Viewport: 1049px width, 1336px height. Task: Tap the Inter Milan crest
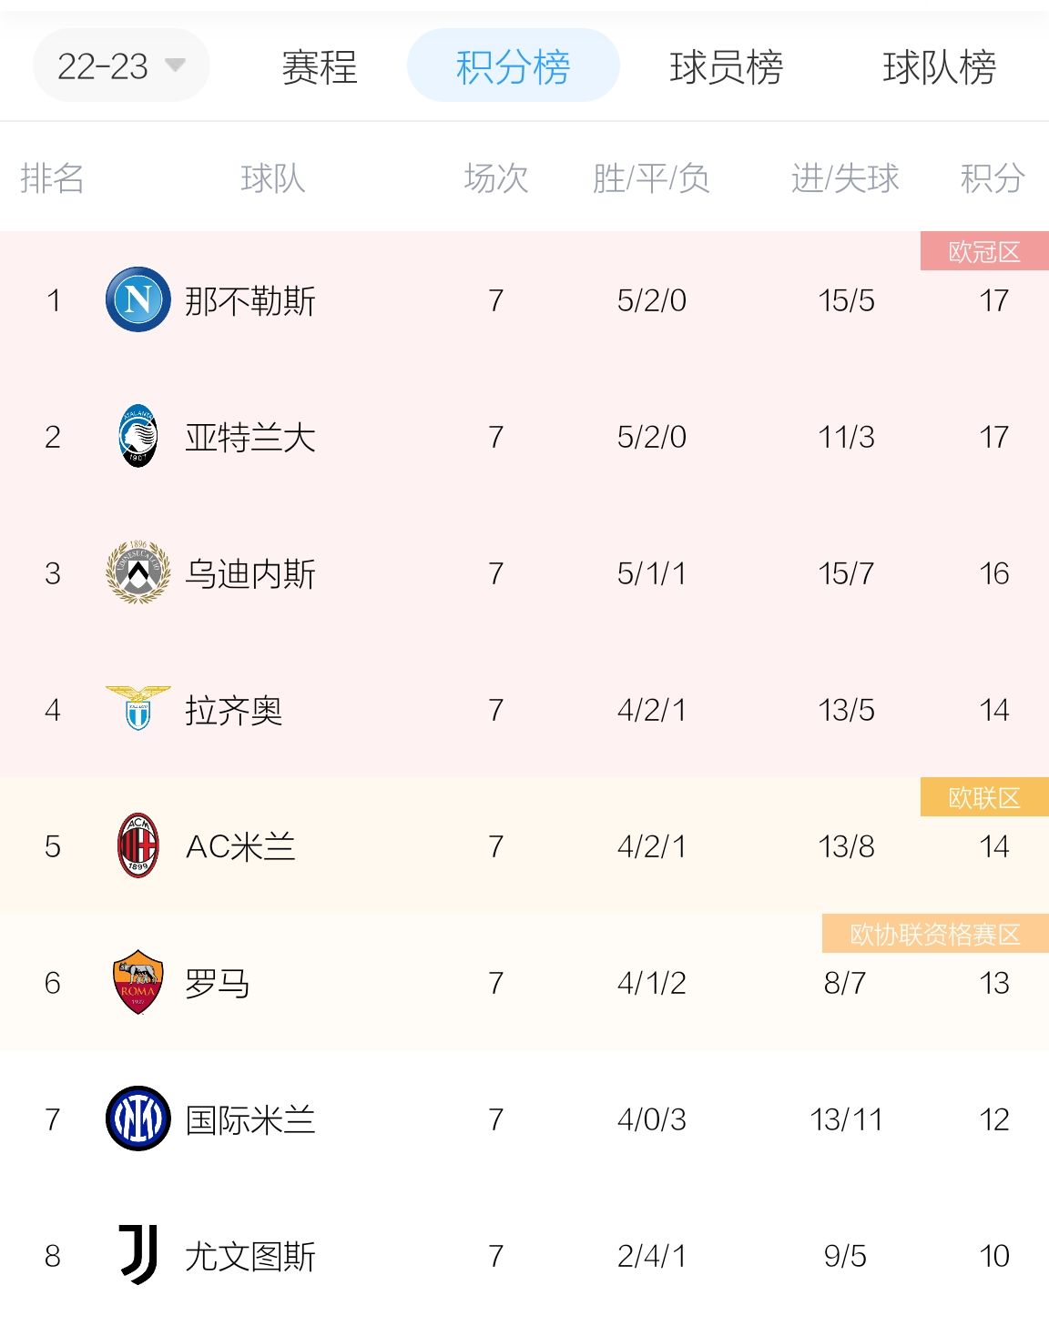tap(138, 1118)
